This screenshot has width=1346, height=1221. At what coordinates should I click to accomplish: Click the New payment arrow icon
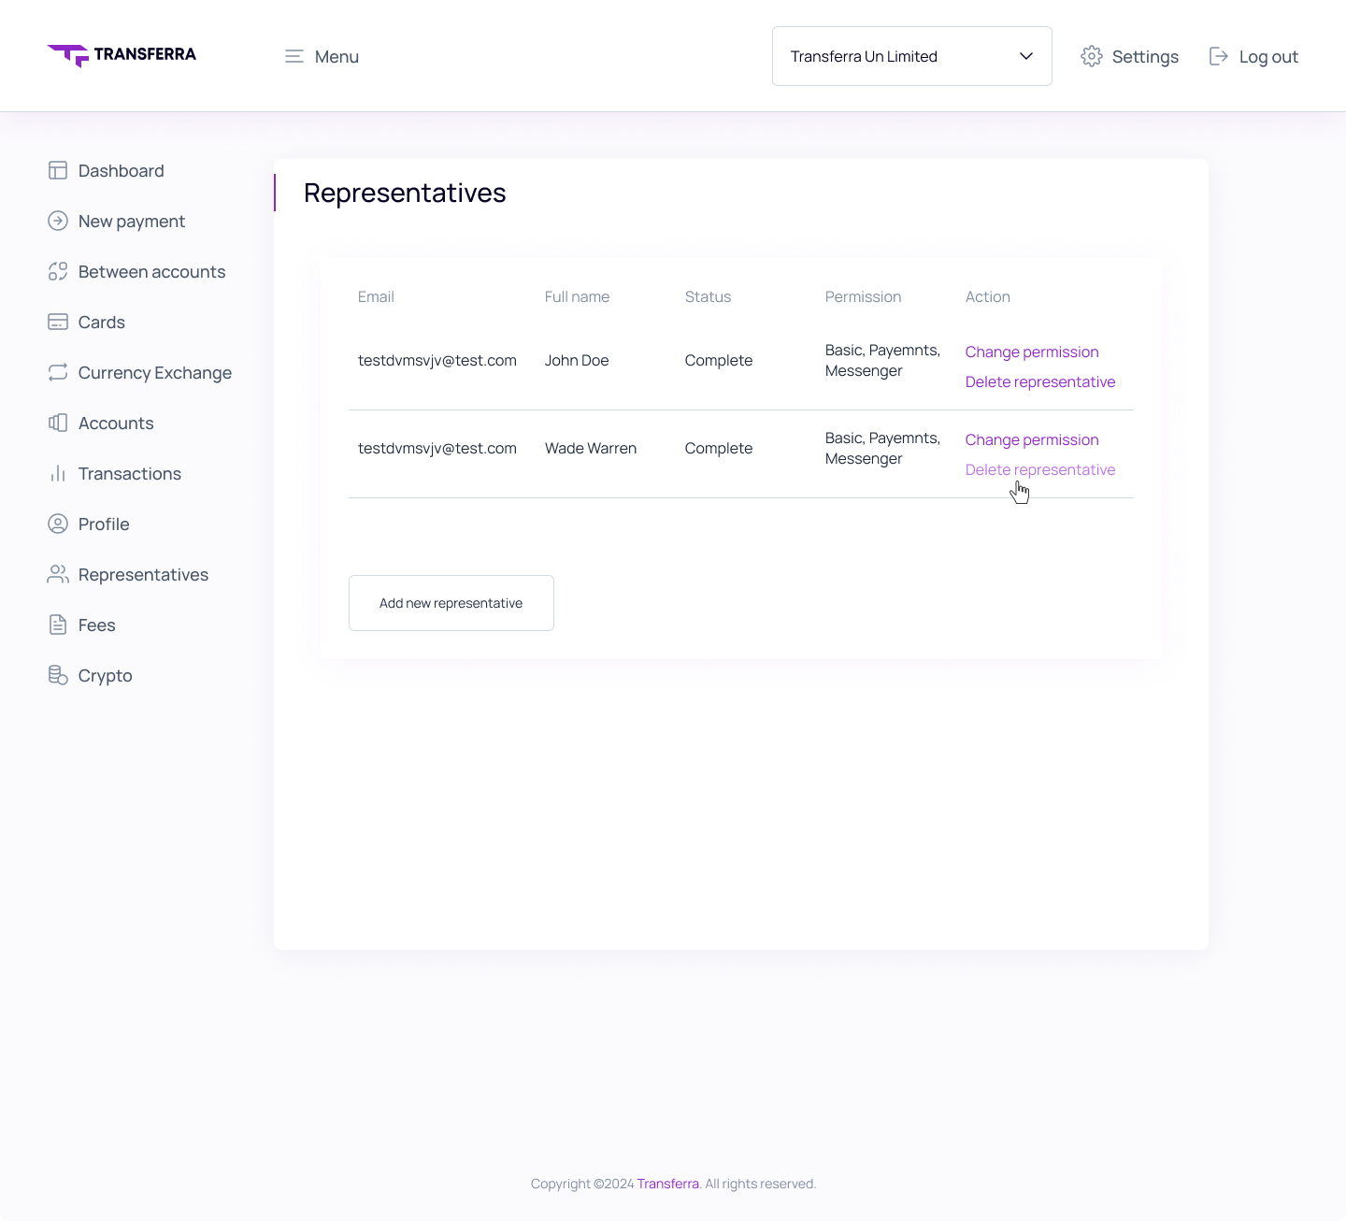[58, 221]
